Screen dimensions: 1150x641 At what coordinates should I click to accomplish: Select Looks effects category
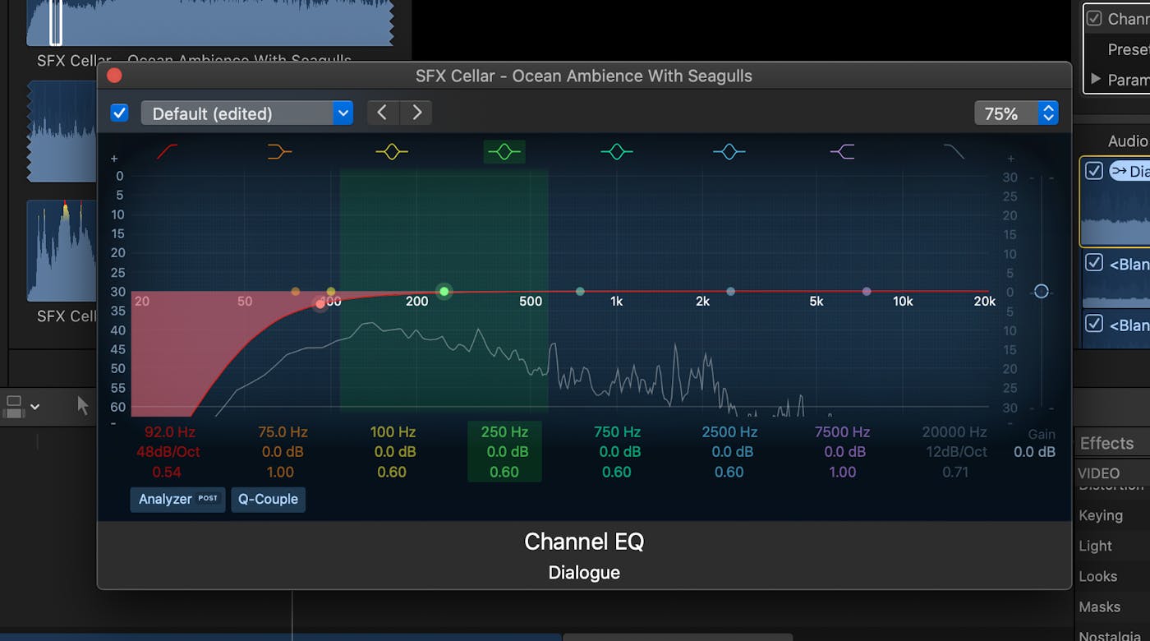click(x=1097, y=576)
